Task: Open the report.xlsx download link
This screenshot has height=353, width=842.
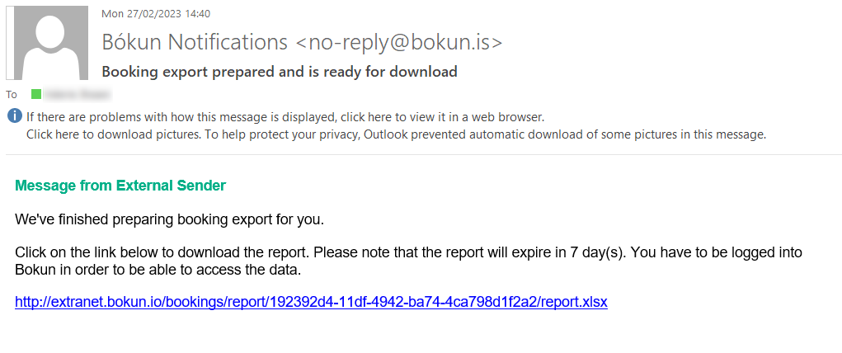Action: (311, 302)
